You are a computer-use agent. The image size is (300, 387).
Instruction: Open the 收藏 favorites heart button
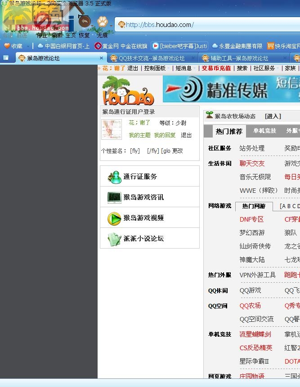tap(13, 46)
